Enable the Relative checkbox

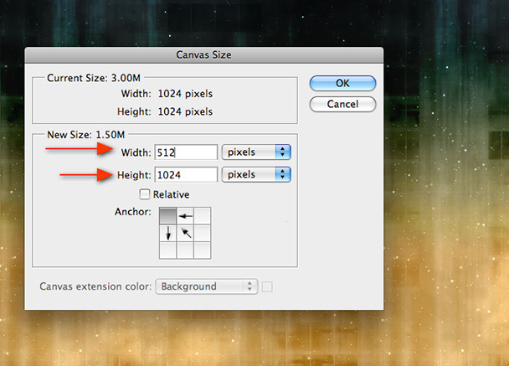[x=145, y=194]
